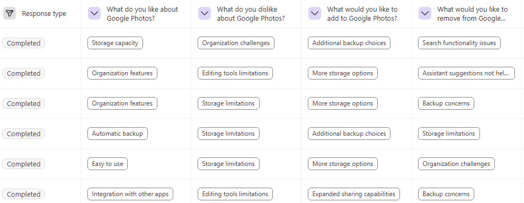The width and height of the screenshot is (524, 203).
Task: Click 'Storage limitations' in the Easy to use row
Action: (x=228, y=164)
